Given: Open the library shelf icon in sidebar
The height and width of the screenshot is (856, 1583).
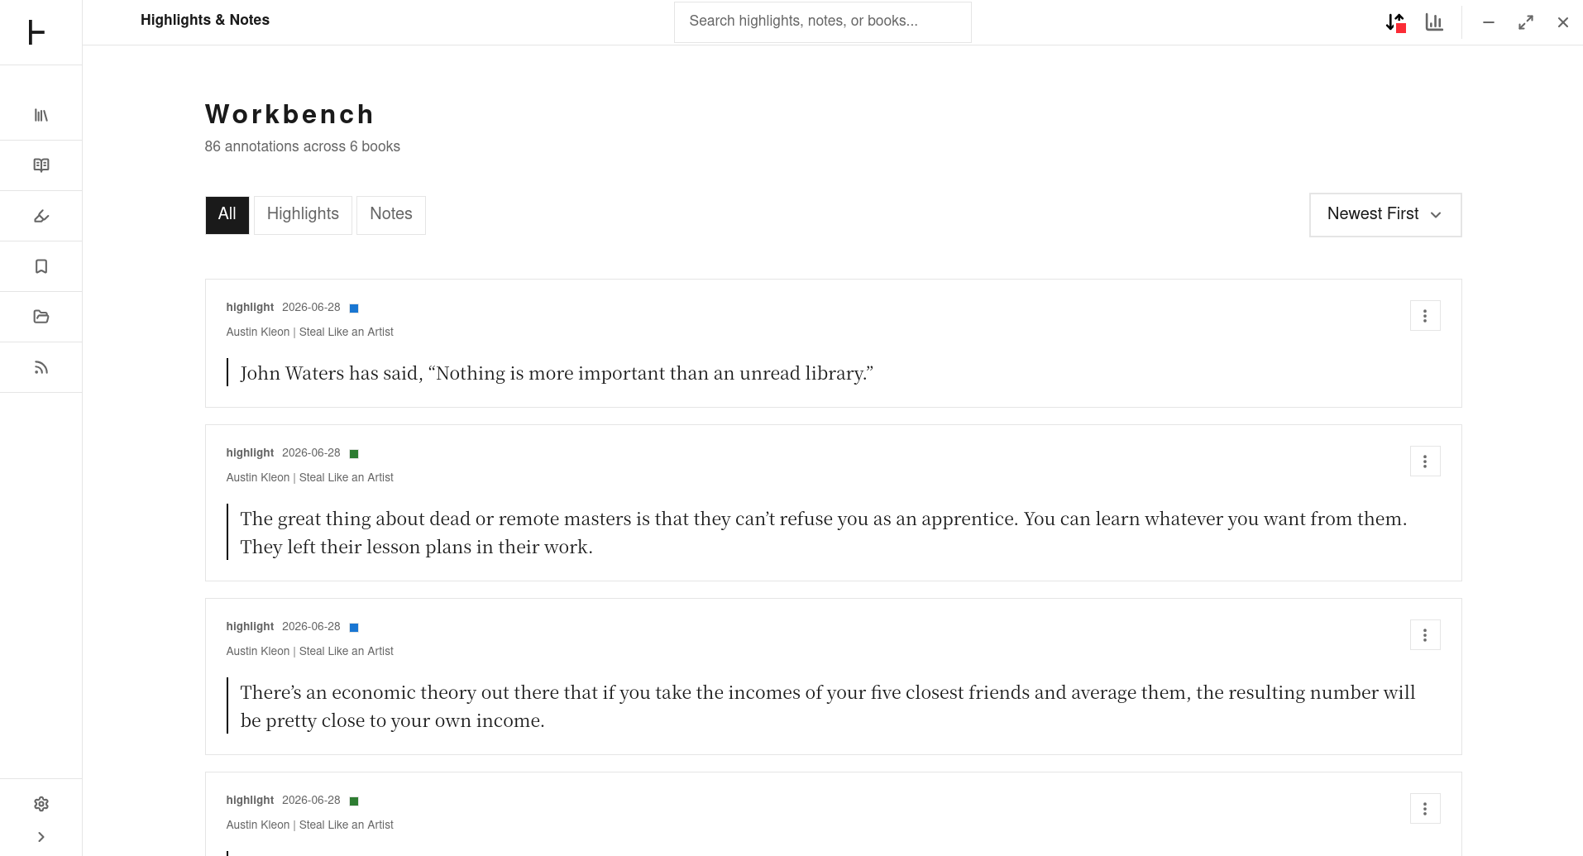Looking at the screenshot, I should point(41,115).
